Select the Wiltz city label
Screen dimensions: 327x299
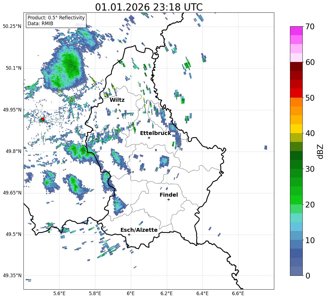pos(117,100)
